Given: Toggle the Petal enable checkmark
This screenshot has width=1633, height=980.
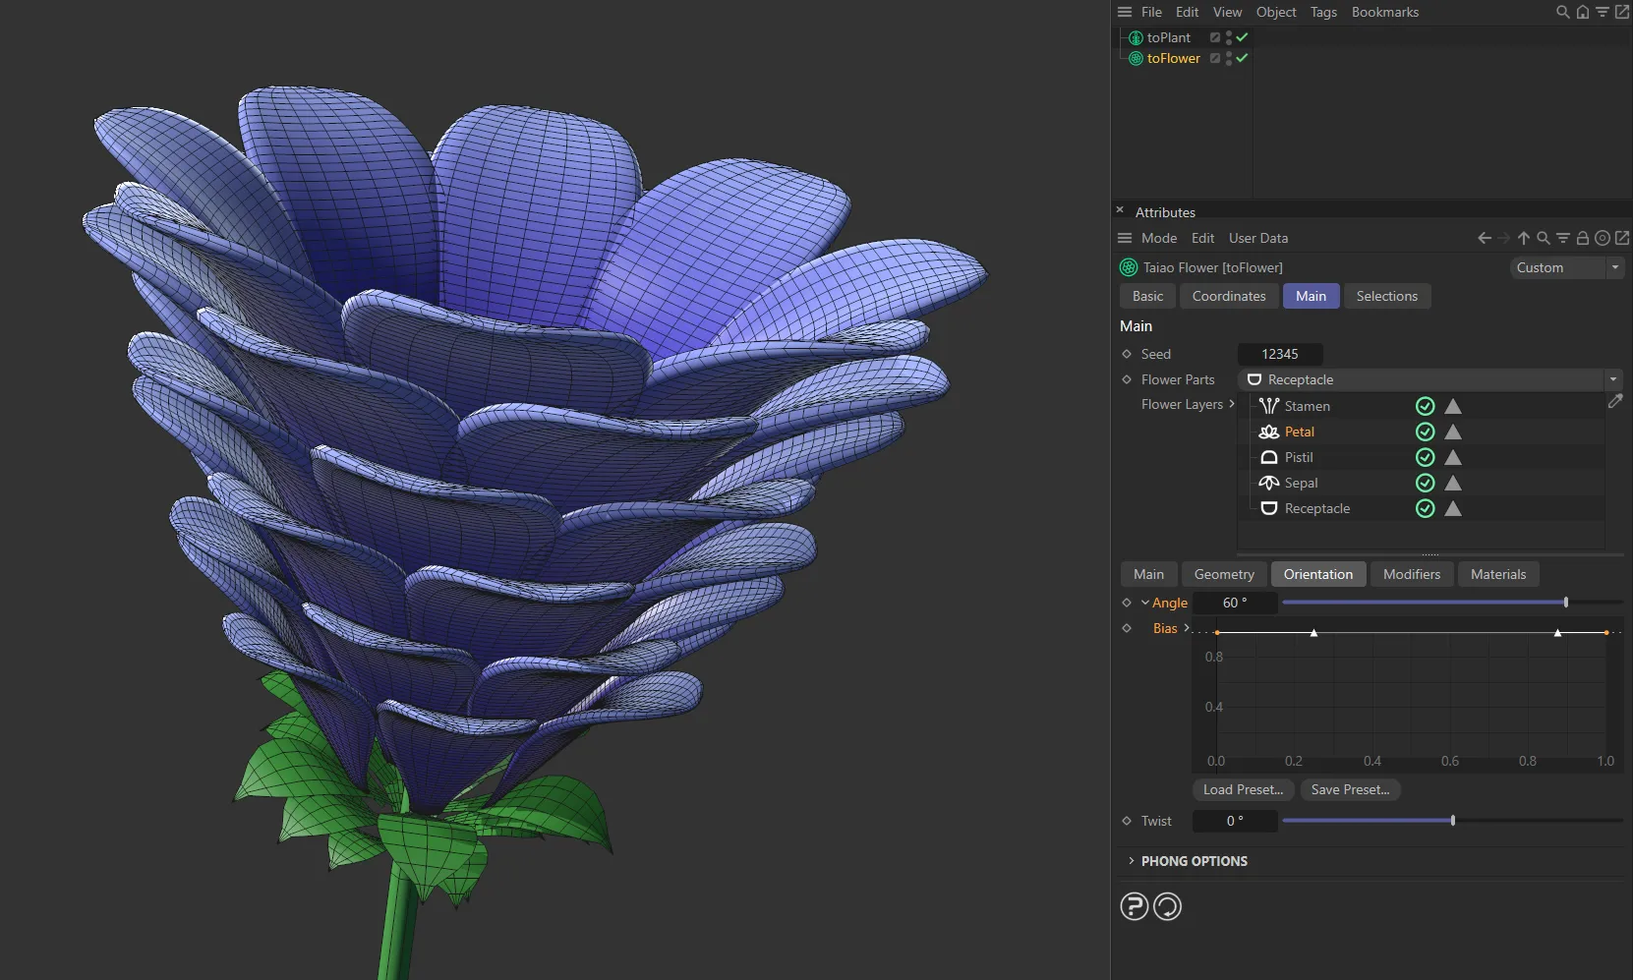Looking at the screenshot, I should (1425, 432).
